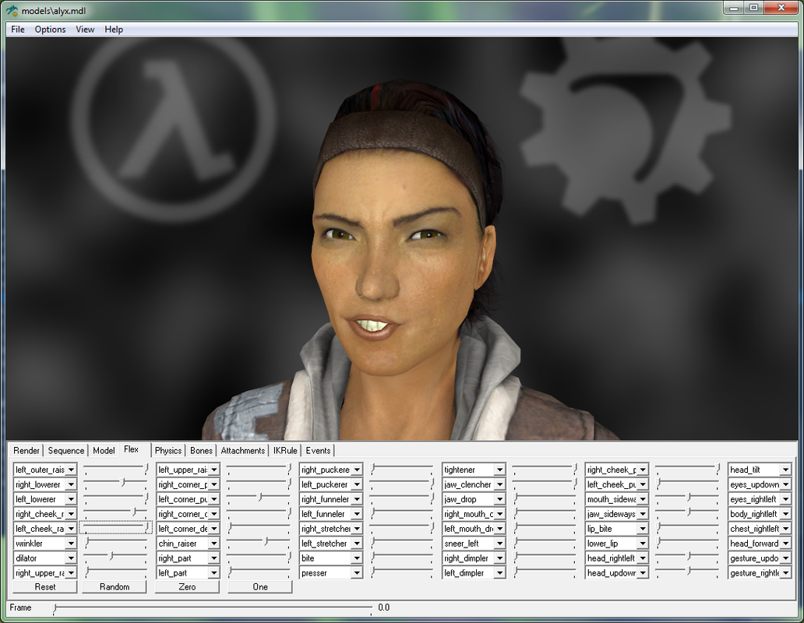
Task: Switch to the Attachments tab
Action: (x=242, y=450)
